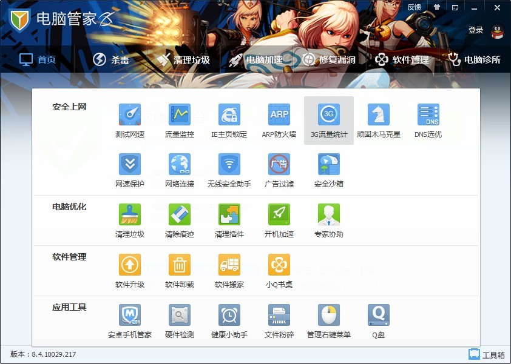Open the 硬件检测 hardware check

click(x=180, y=315)
